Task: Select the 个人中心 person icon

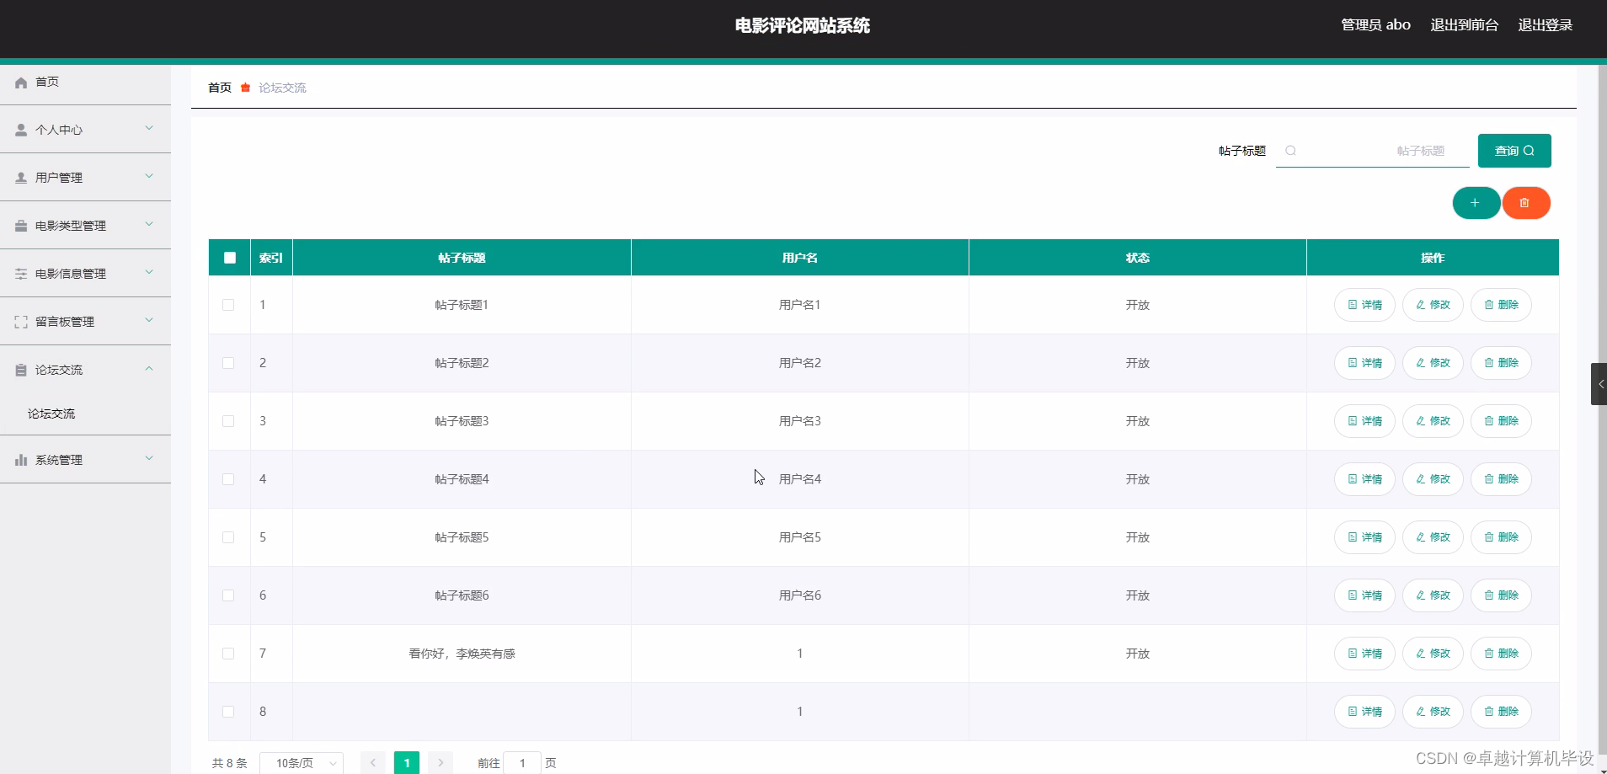Action: (20, 130)
